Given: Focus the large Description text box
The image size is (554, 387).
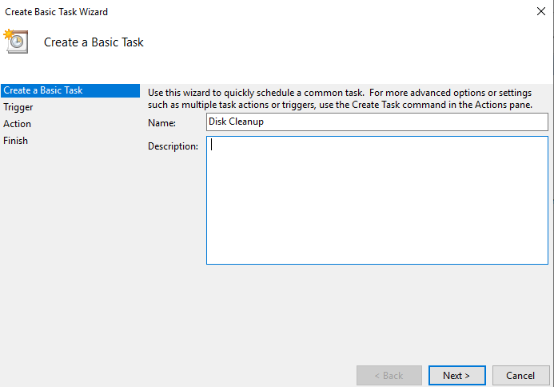Looking at the screenshot, I should tap(377, 200).
